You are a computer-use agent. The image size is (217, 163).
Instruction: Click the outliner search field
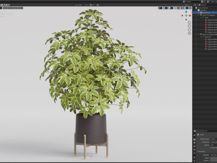[x=211, y=5]
